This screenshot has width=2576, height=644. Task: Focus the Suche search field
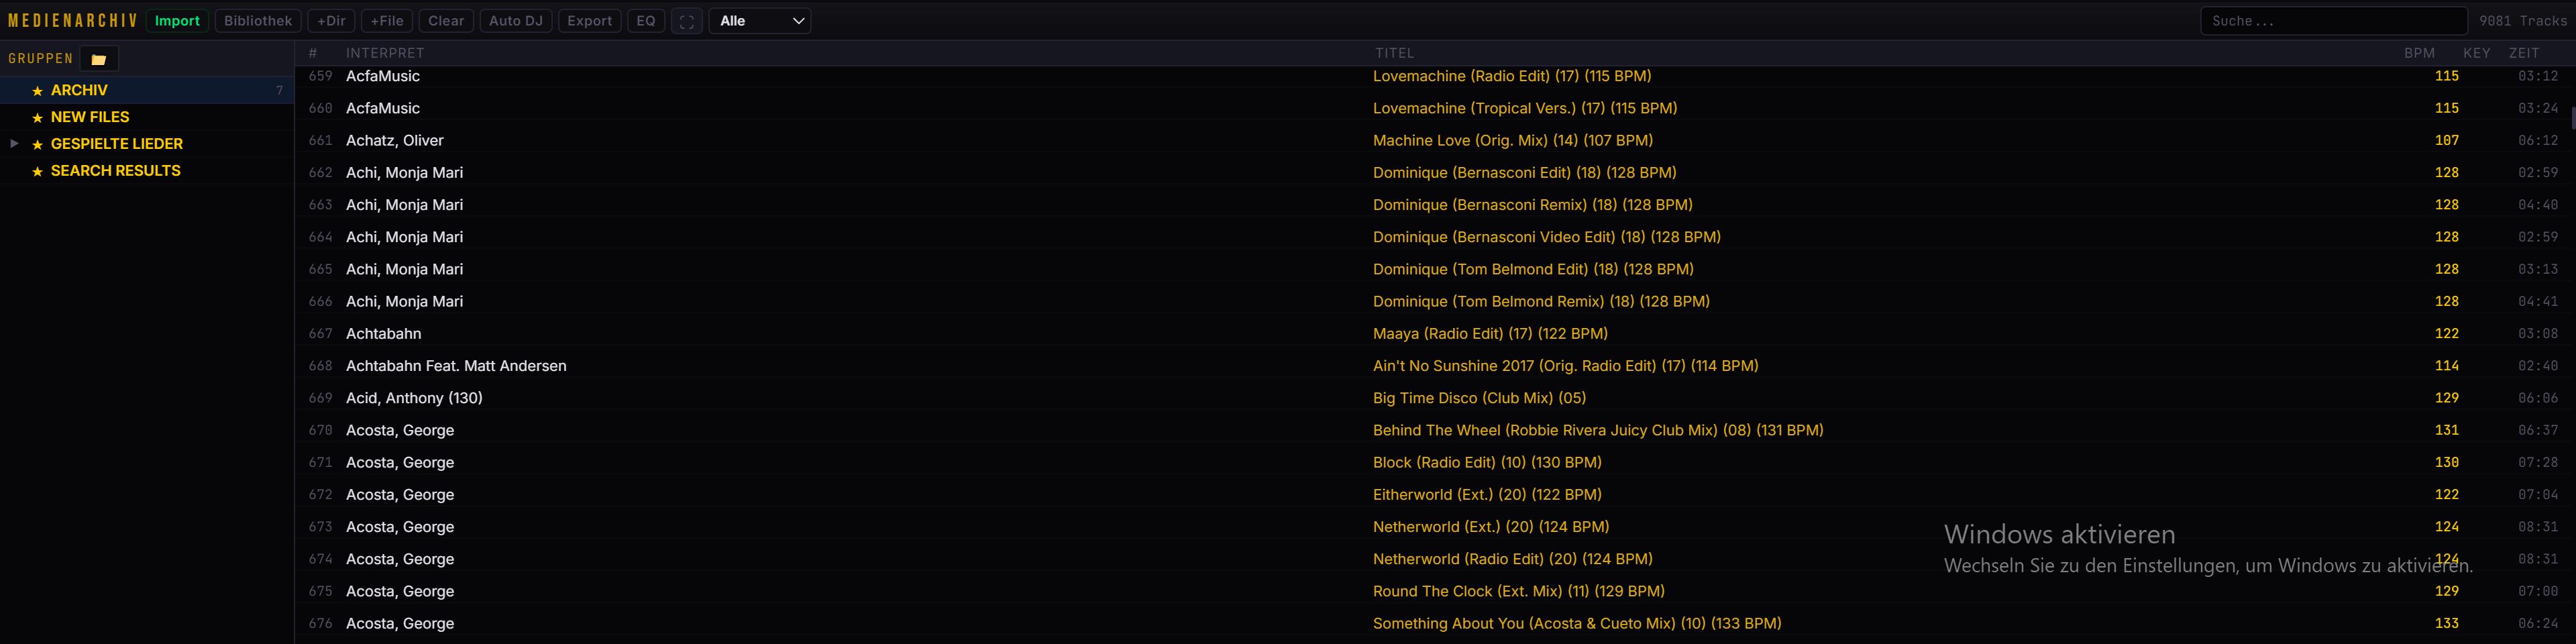coord(2333,21)
